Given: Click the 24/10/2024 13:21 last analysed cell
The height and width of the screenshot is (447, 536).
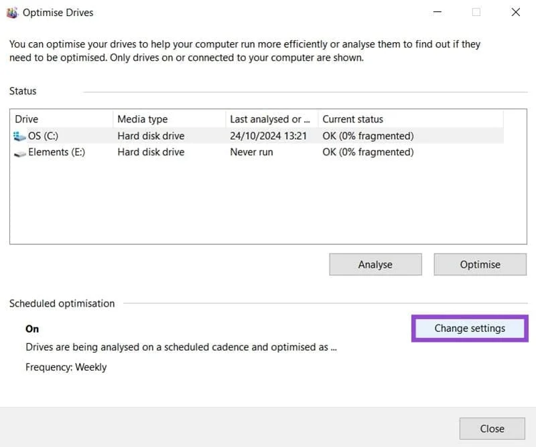Looking at the screenshot, I should pyautogui.click(x=268, y=136).
